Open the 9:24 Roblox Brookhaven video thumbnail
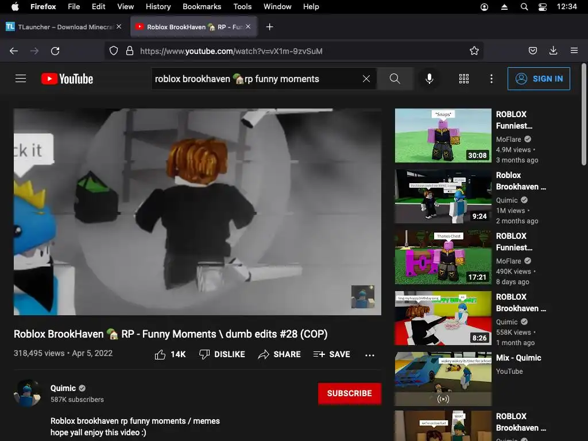 pos(443,196)
